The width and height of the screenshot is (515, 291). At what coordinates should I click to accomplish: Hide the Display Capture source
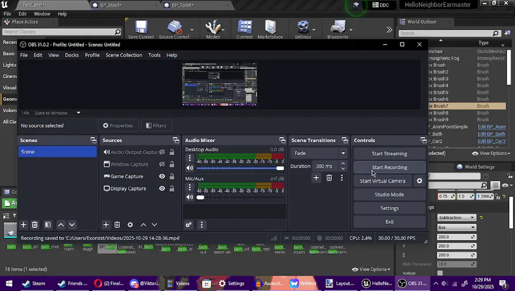[x=162, y=188]
